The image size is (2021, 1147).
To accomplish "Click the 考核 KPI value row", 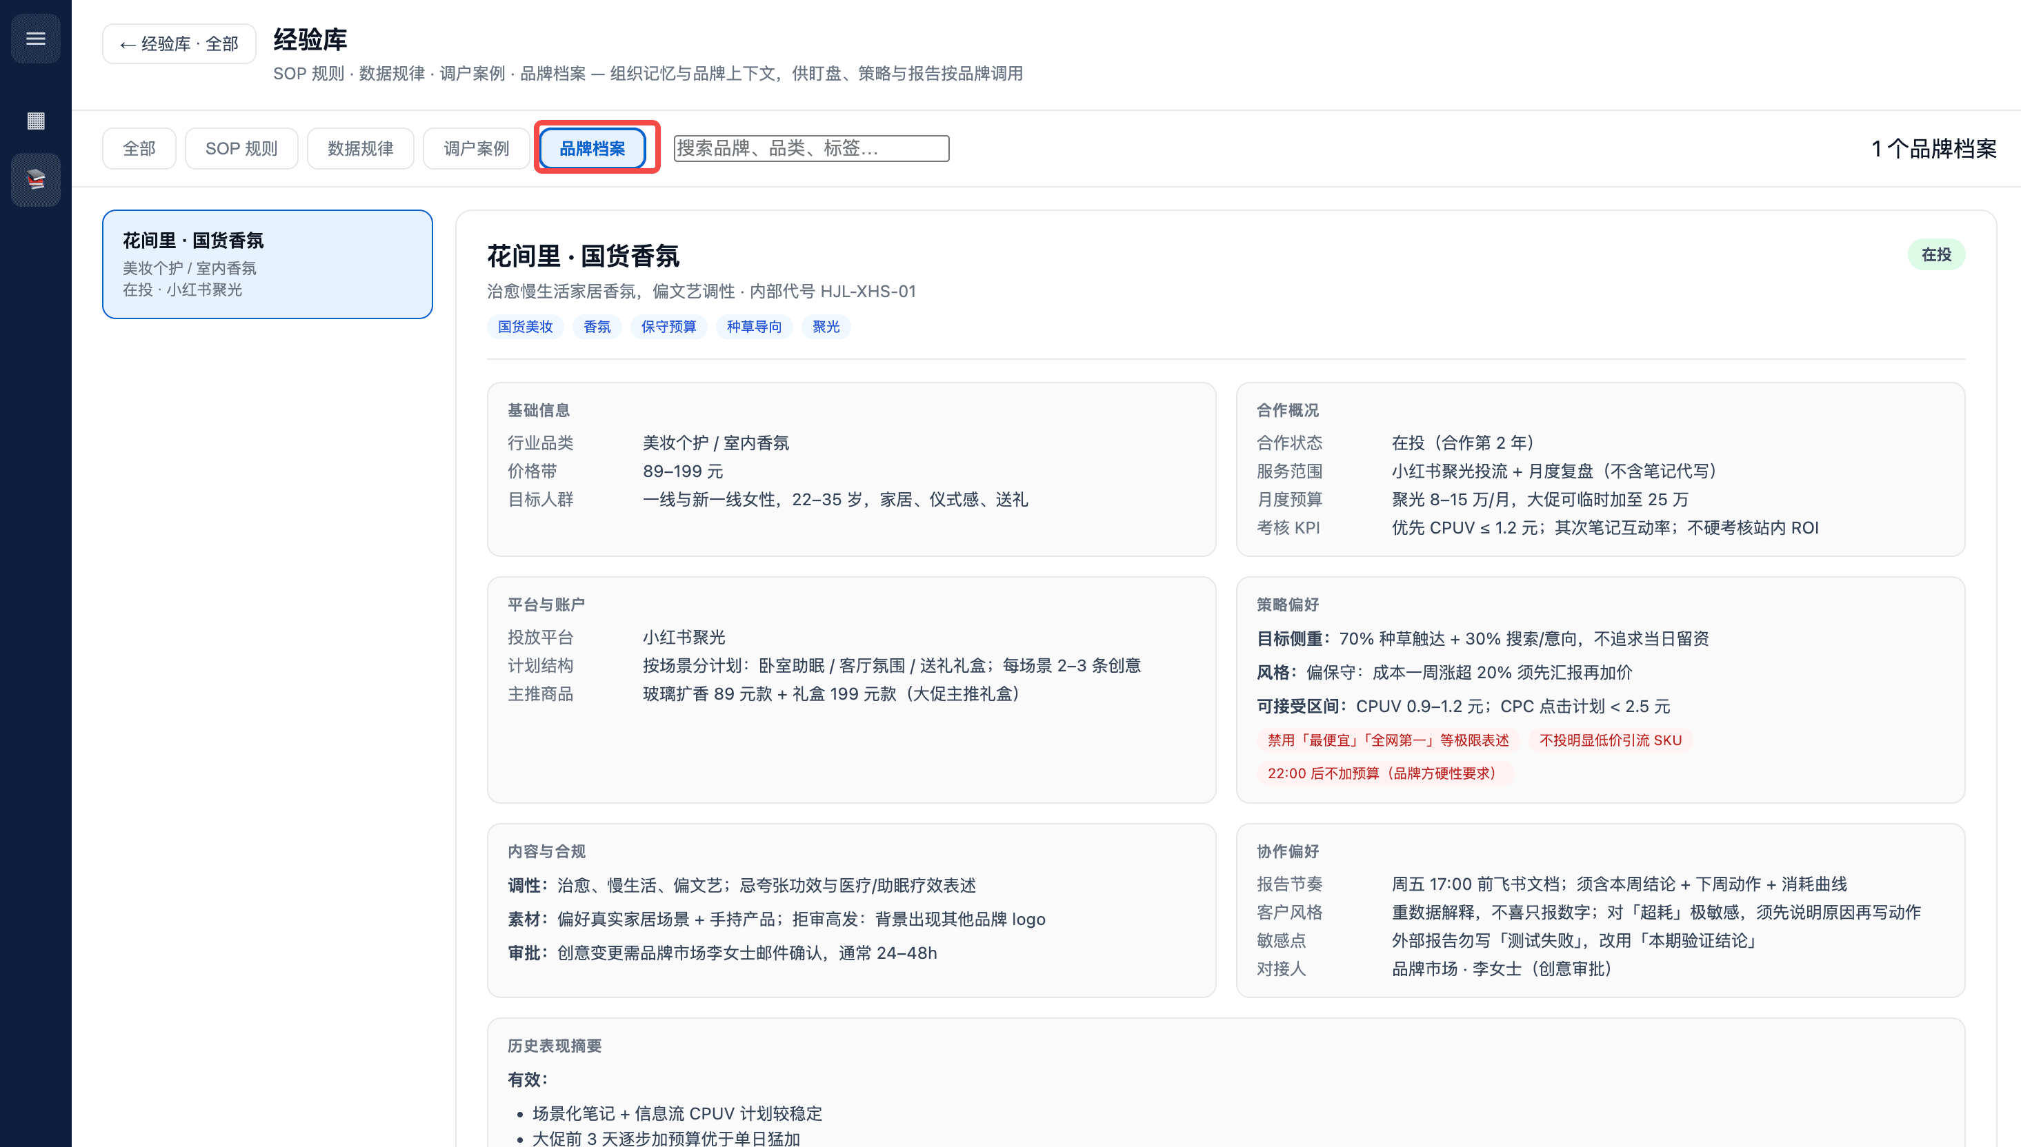I will [1605, 528].
